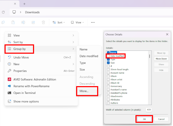
Task: Expand the Sort by submenu arrow
Action: pyautogui.click(x=73, y=42)
